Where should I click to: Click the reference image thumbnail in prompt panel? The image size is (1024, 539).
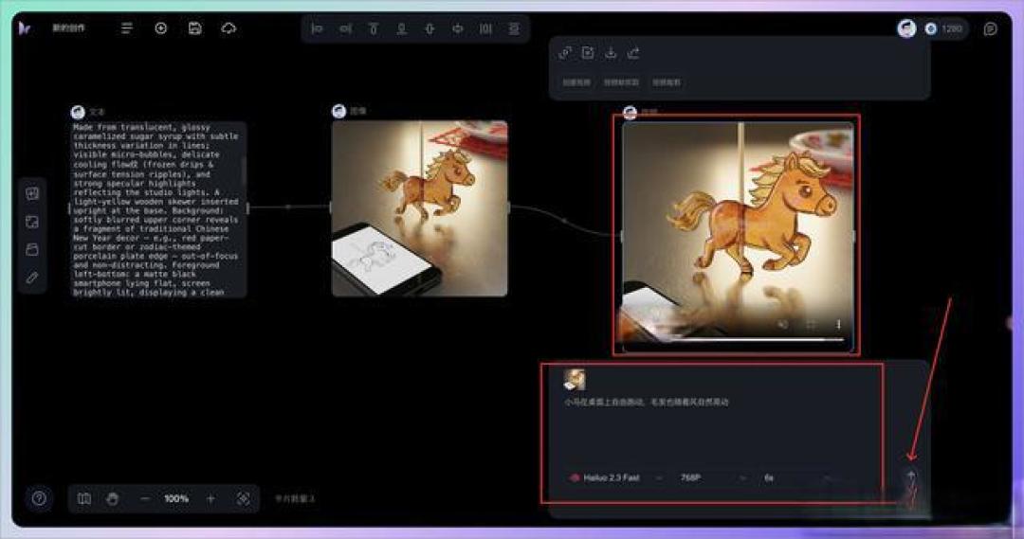(575, 380)
